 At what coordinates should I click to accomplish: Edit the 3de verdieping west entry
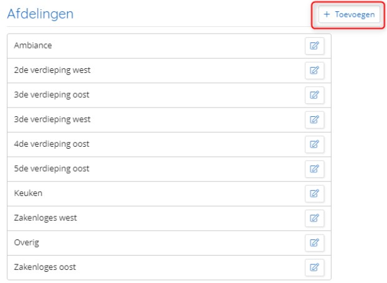(315, 119)
